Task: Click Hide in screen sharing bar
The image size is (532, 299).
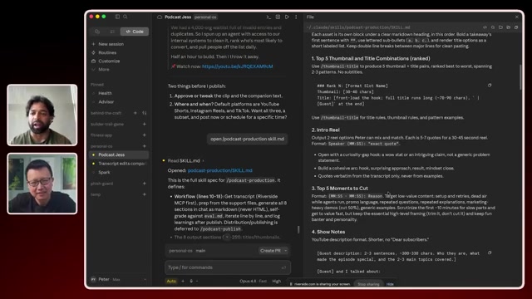Action: (x=390, y=284)
